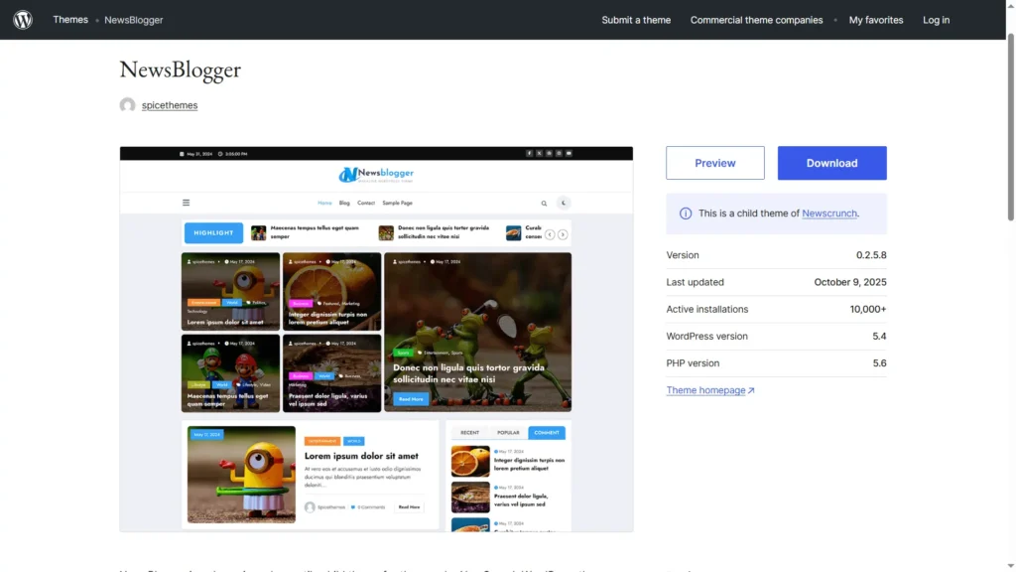Click the October 9, 2025 date
This screenshot has width=1016, height=572.
(x=850, y=282)
